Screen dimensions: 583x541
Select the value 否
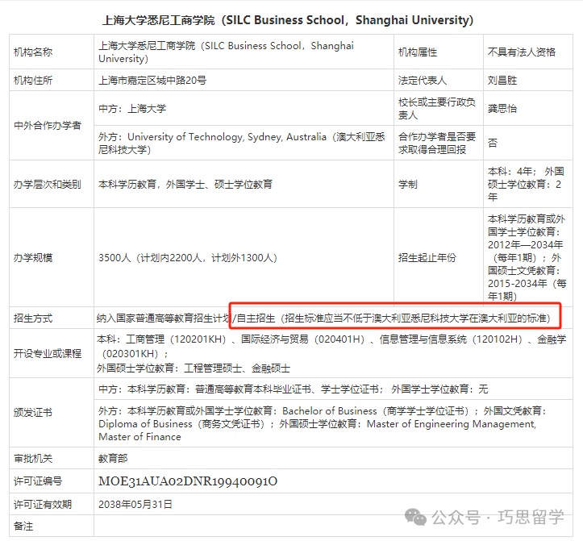pyautogui.click(x=492, y=144)
